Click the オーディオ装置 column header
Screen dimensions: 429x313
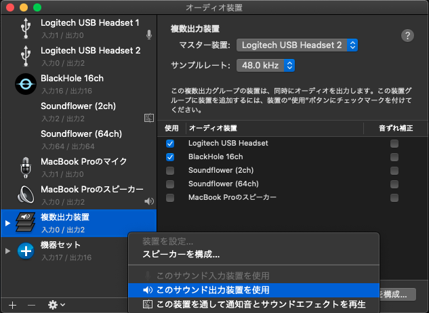click(274, 128)
